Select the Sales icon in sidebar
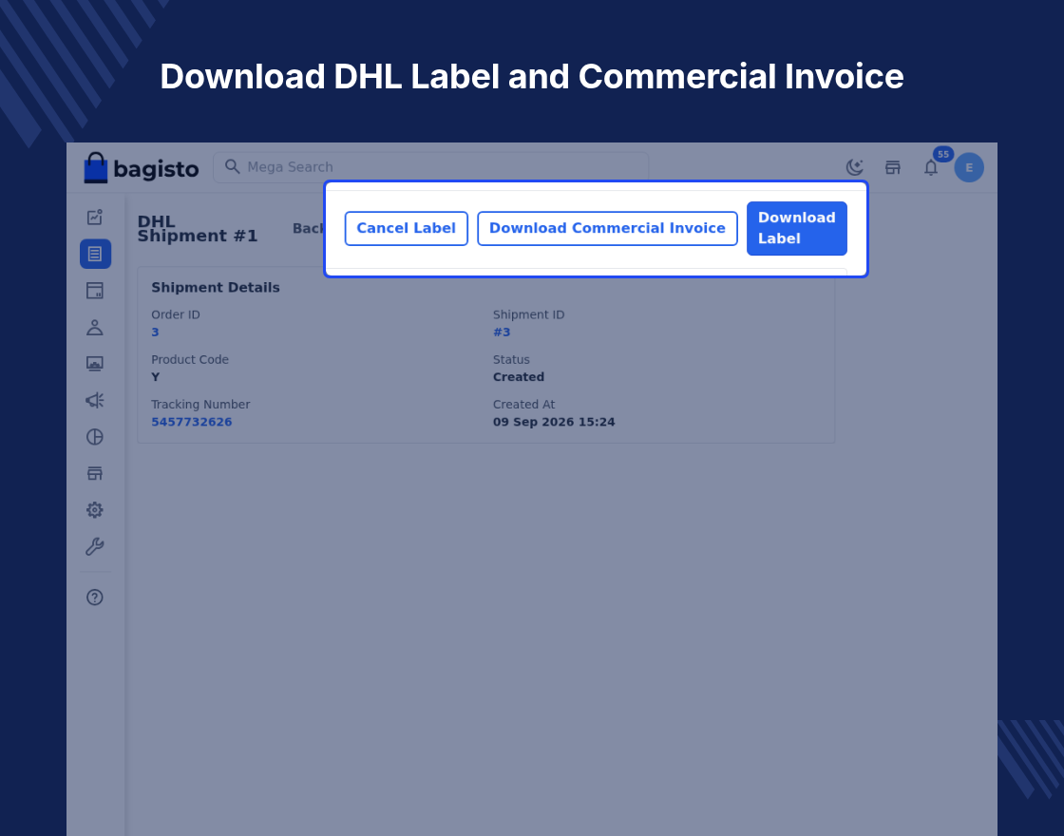Viewport: 1064px width, 836px height. [x=95, y=254]
